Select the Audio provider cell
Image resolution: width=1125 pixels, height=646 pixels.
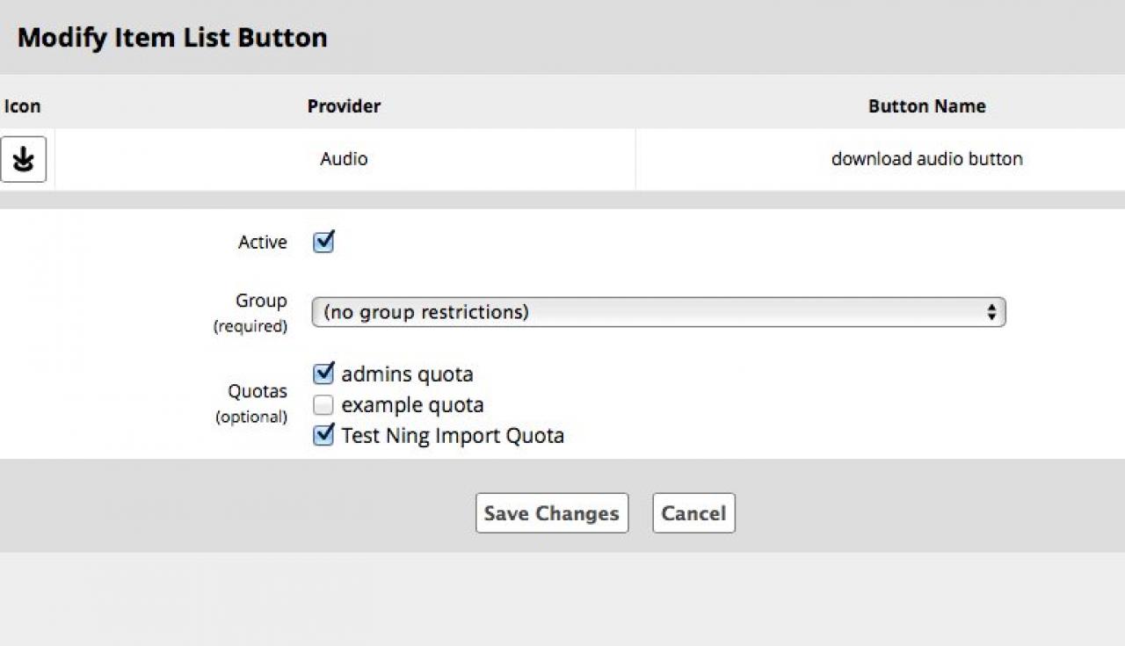[344, 159]
